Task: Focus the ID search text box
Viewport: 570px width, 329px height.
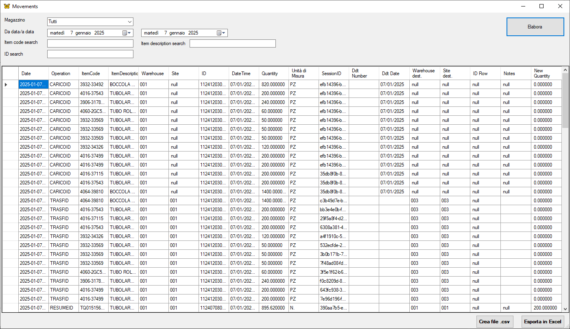Action: coord(90,54)
